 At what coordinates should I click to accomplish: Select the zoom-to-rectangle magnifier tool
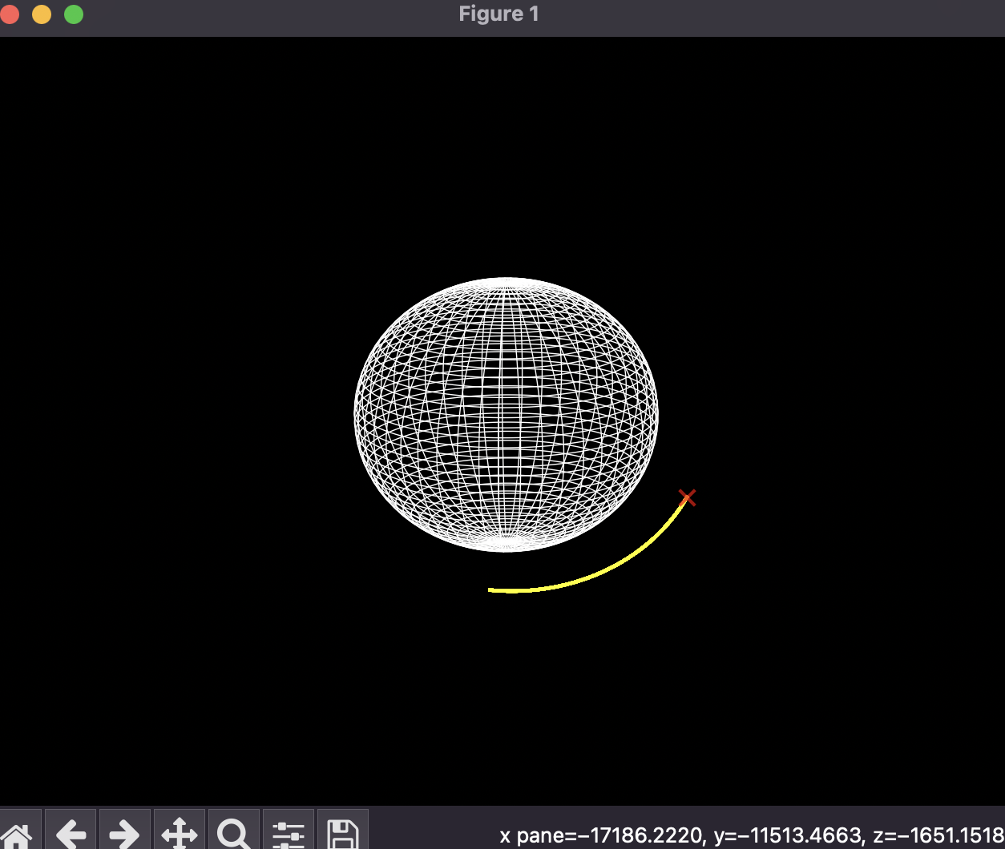233,833
